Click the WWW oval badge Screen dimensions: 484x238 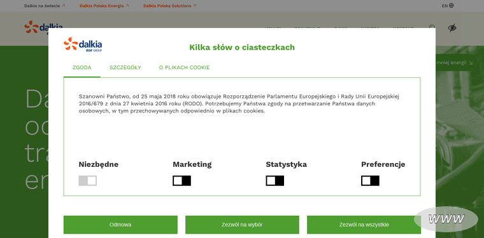tap(446, 219)
